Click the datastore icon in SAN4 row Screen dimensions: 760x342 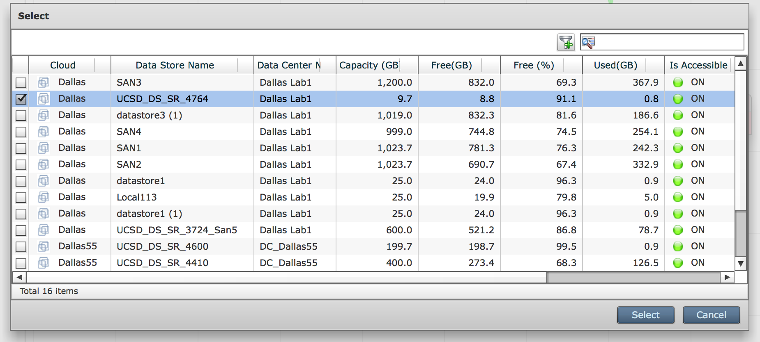[44, 132]
